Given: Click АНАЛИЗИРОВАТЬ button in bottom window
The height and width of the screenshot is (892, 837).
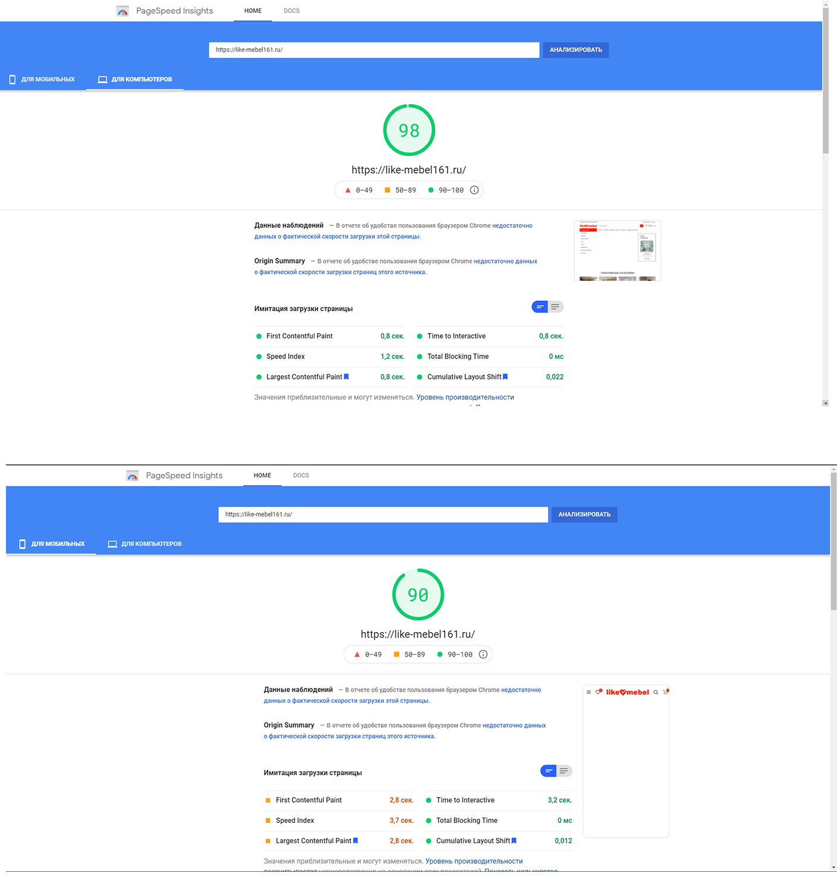Looking at the screenshot, I should point(584,514).
